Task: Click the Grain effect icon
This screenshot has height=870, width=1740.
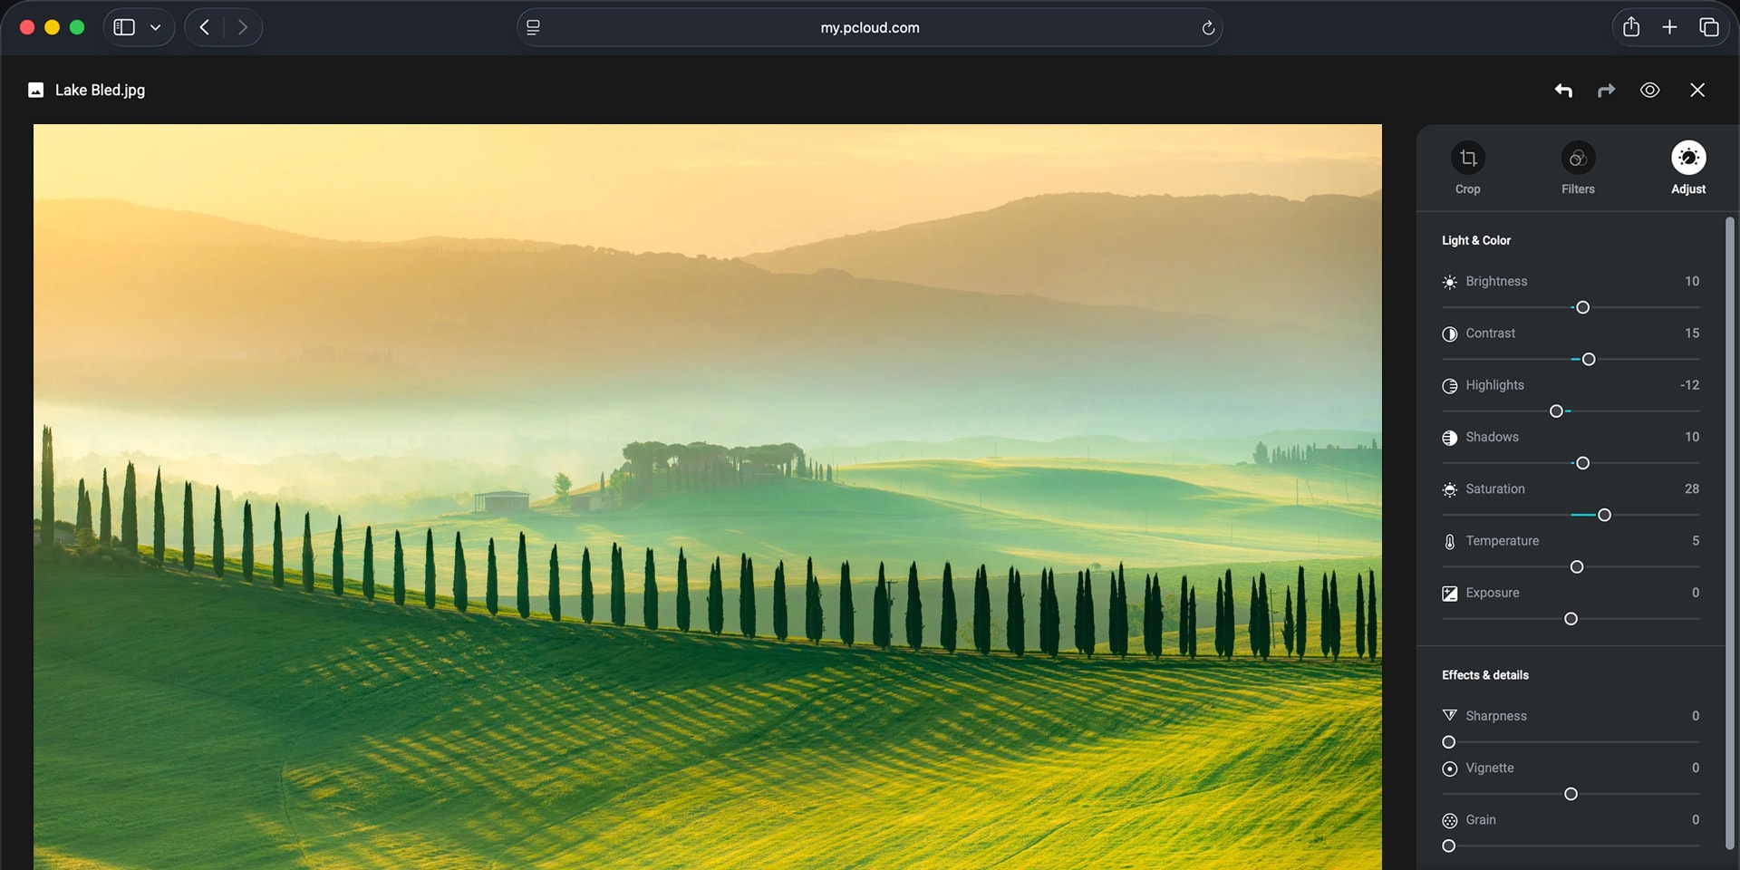Action: pyautogui.click(x=1450, y=820)
